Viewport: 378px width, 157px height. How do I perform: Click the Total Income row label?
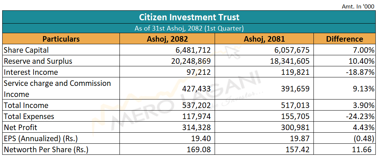26,105
